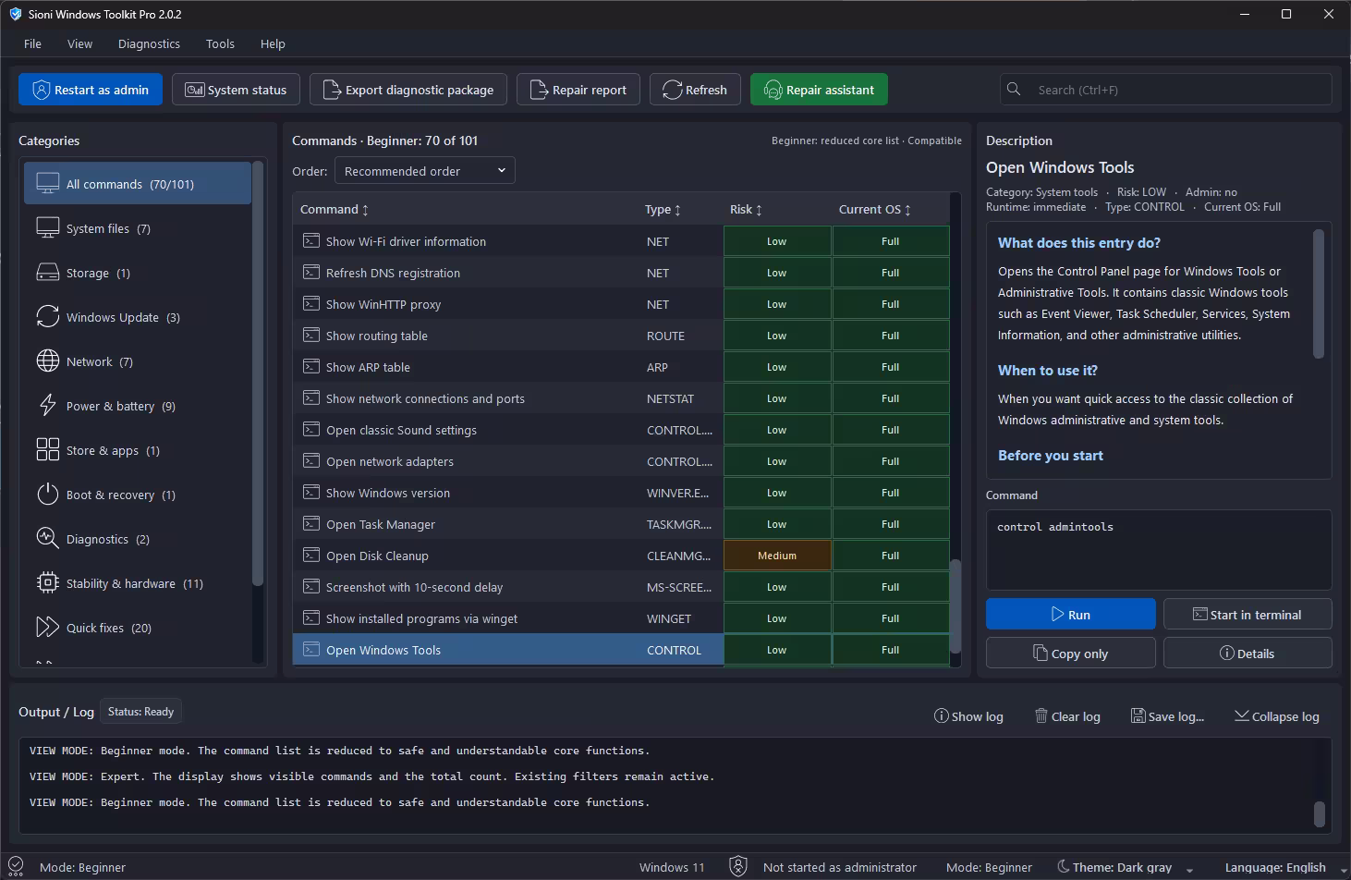This screenshot has width=1351, height=880.
Task: Click the search magnifier icon
Action: (1014, 90)
